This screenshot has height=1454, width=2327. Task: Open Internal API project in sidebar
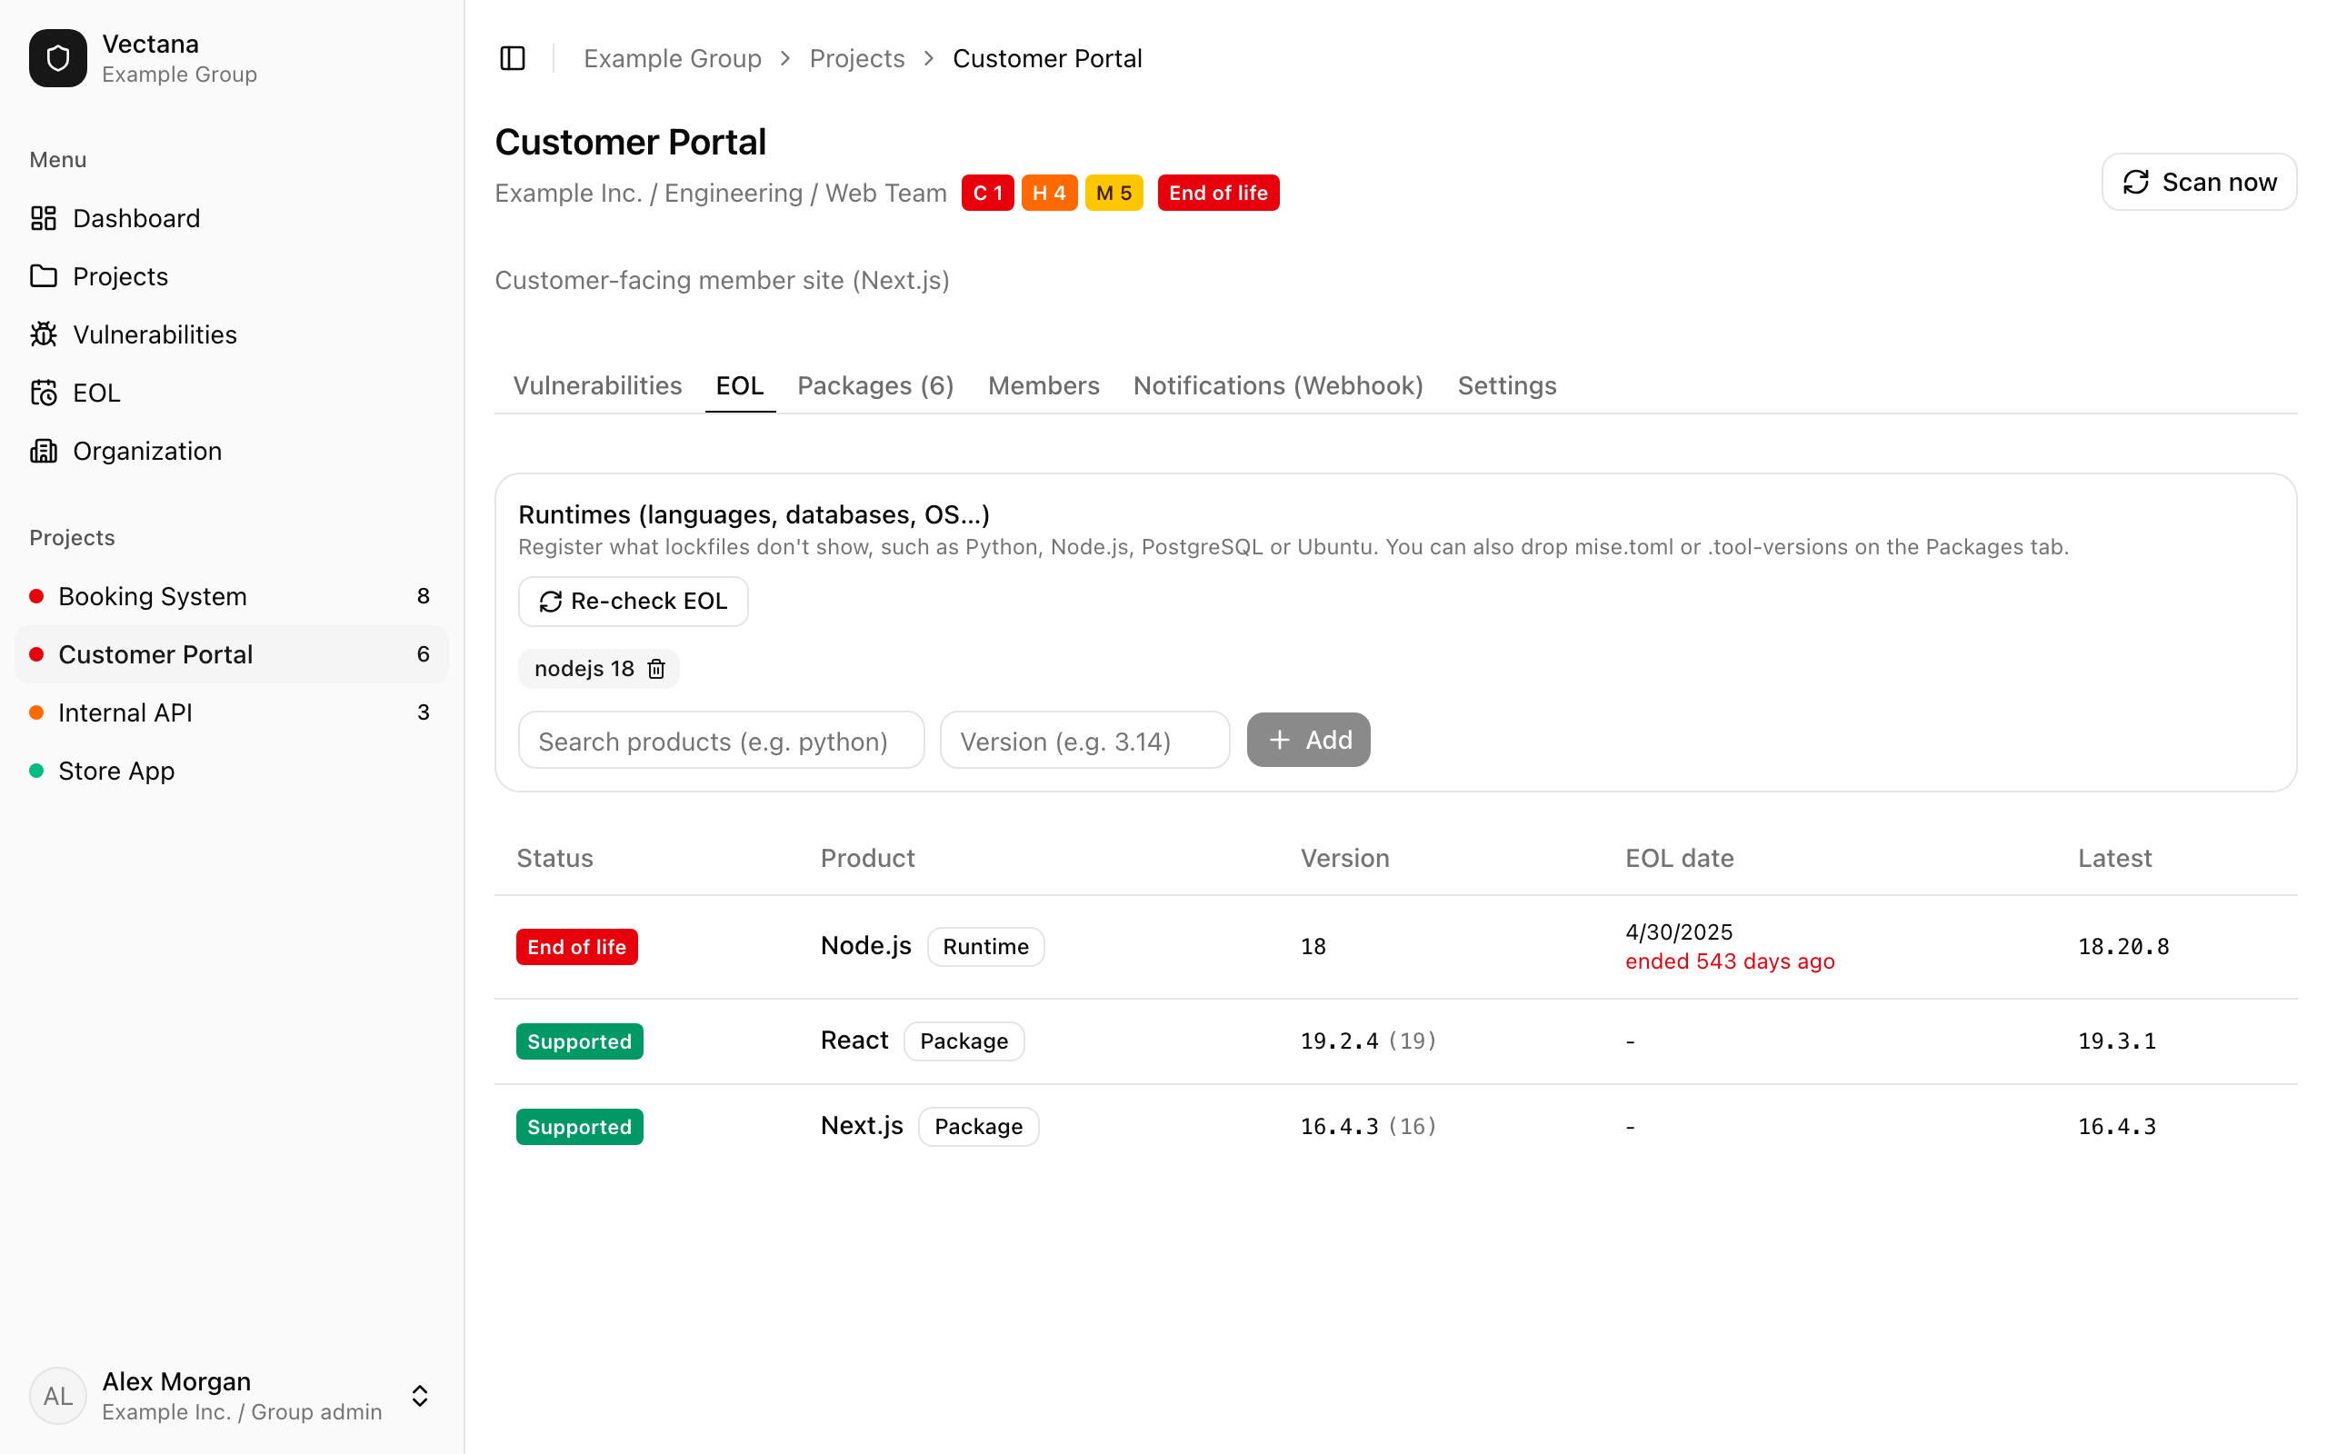pyautogui.click(x=231, y=712)
